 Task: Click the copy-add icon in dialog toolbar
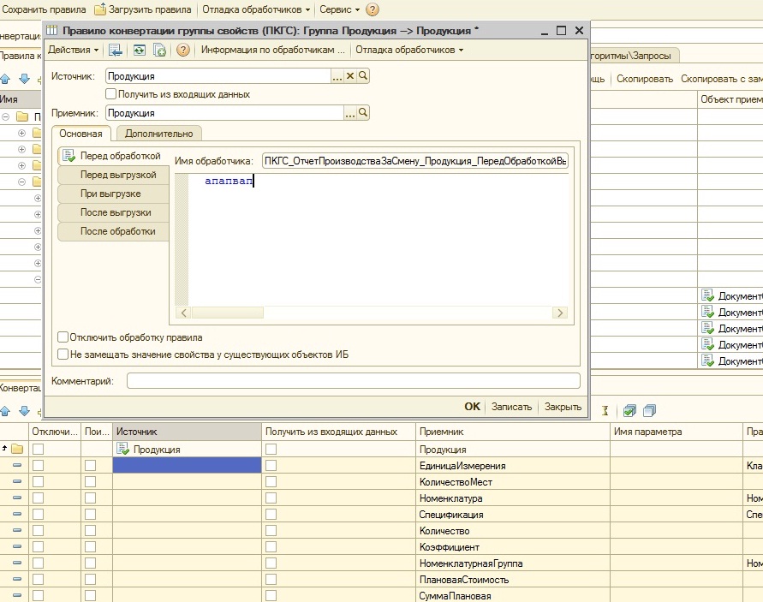159,51
